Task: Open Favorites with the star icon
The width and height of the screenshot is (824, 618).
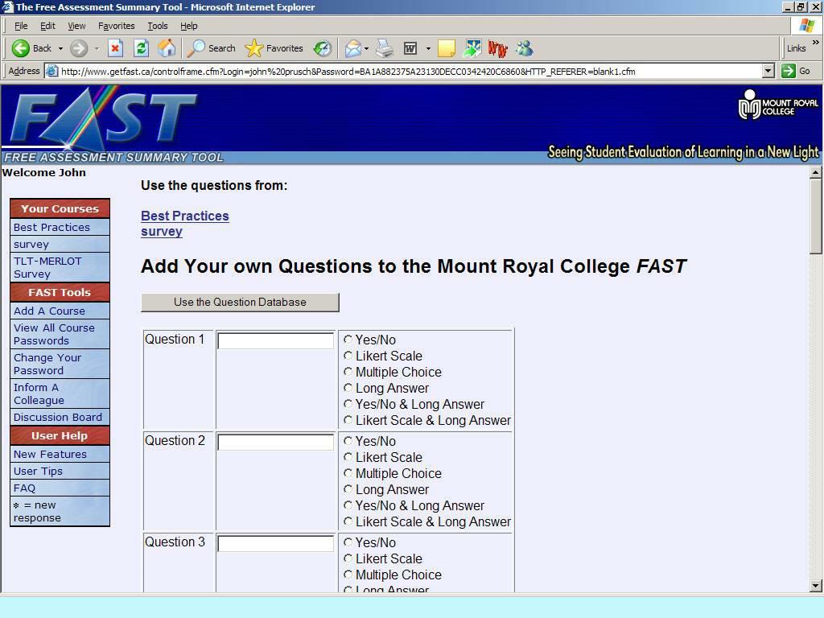Action: pyautogui.click(x=253, y=48)
